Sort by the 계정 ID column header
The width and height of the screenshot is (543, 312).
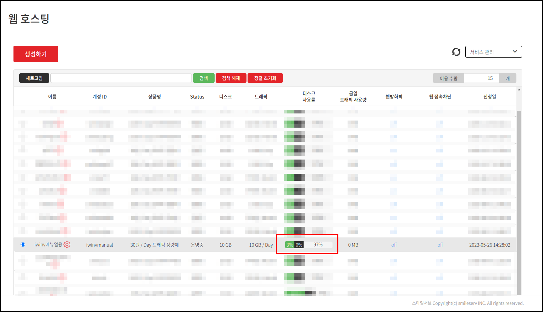(100, 96)
